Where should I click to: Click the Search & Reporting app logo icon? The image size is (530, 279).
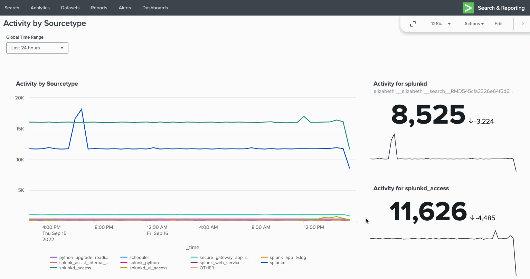coord(468,8)
